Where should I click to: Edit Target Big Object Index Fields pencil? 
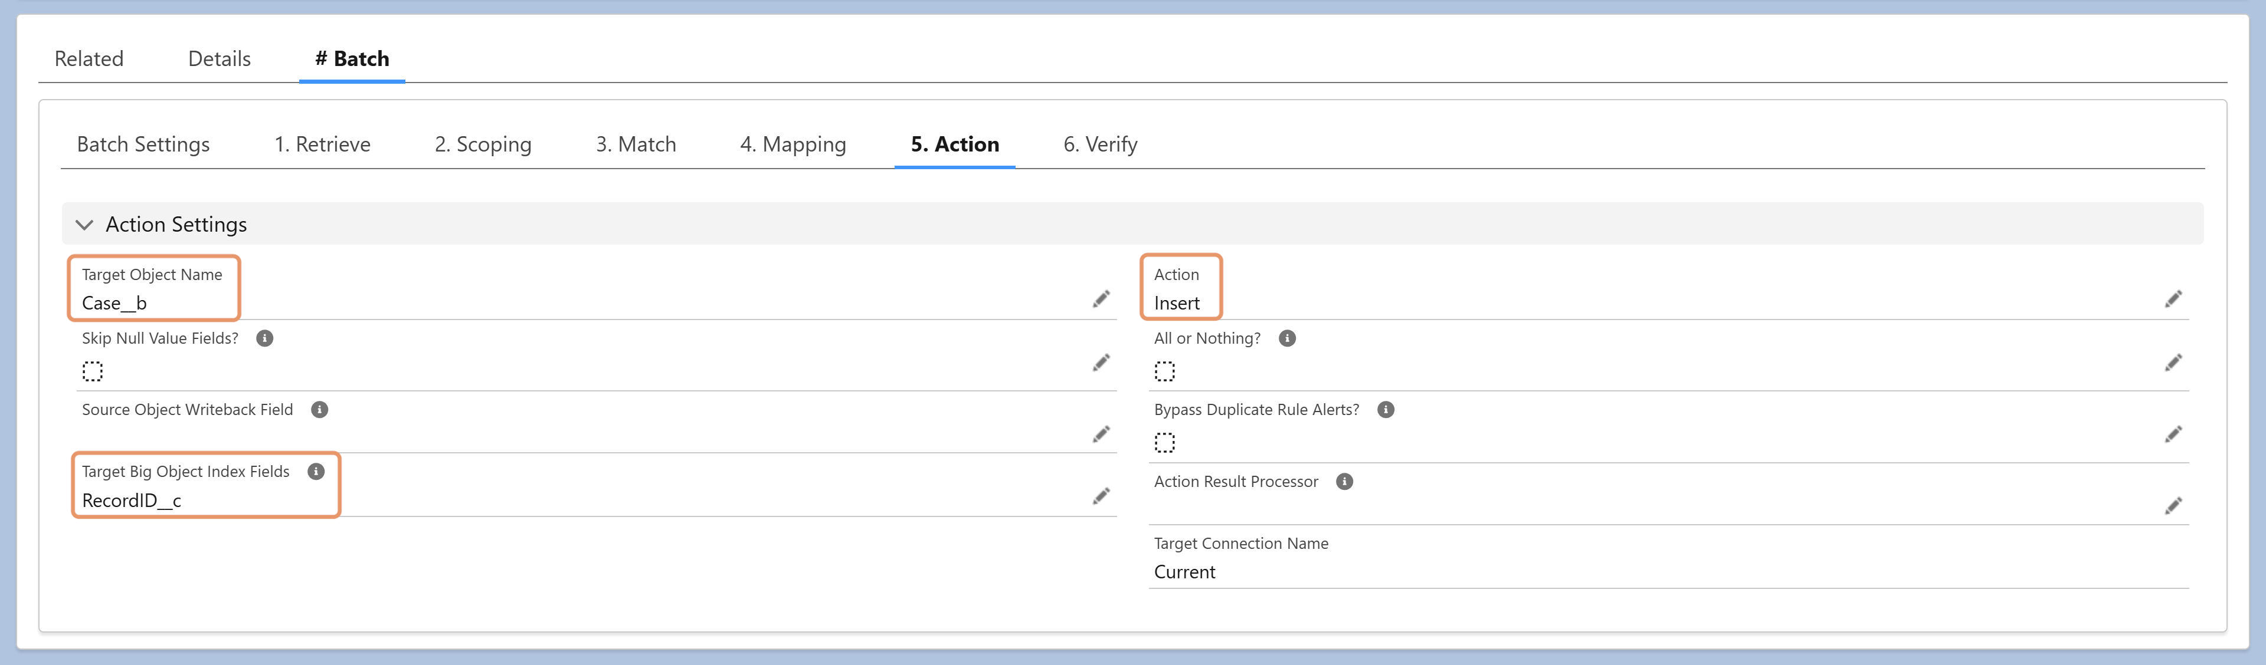pos(1101,496)
